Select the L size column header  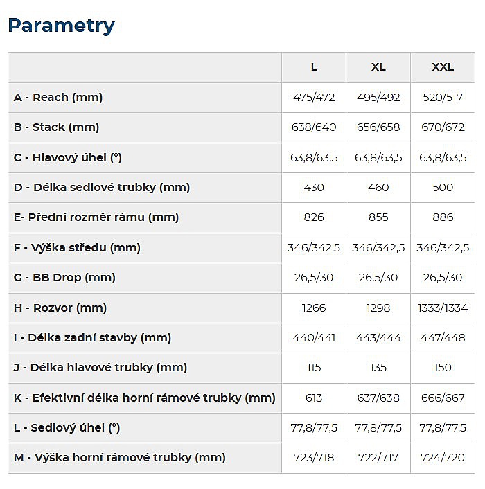[x=314, y=67]
